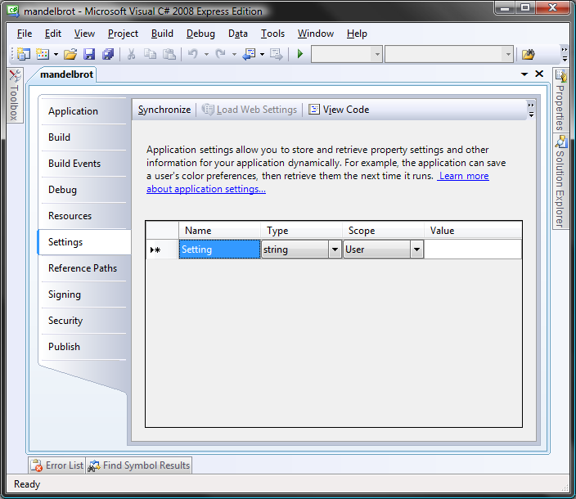Open the Add New Item dropdown arrow
The height and width of the screenshot is (499, 576).
pyautogui.click(x=56, y=54)
